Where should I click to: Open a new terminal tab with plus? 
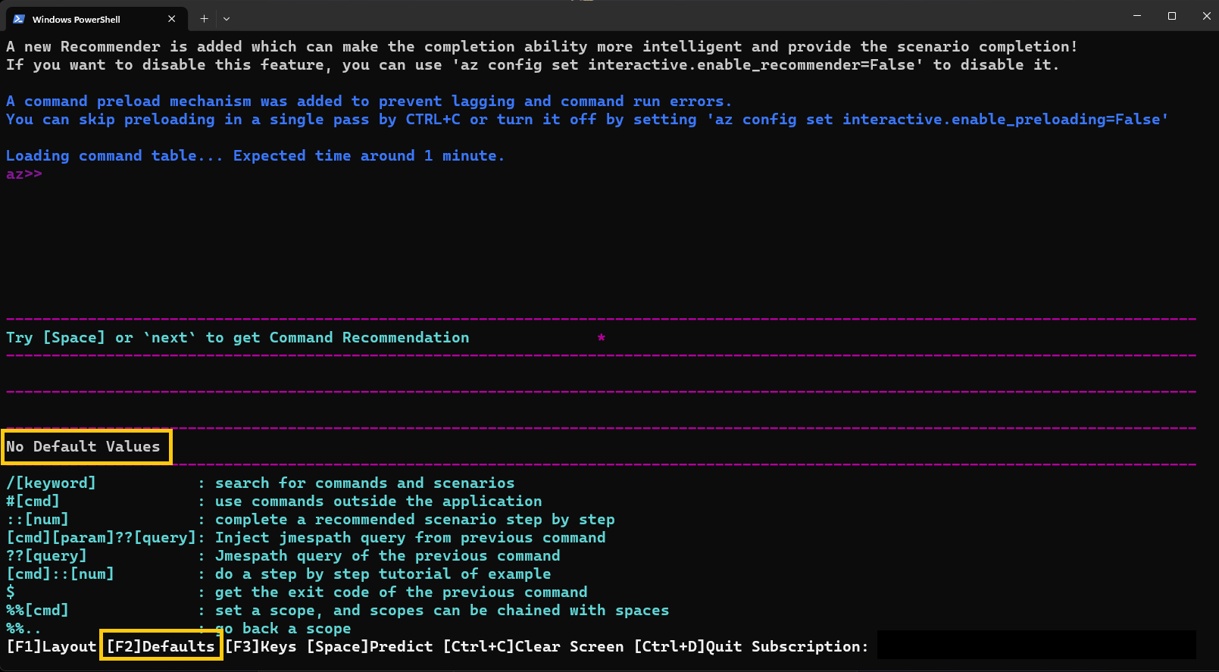click(x=204, y=19)
